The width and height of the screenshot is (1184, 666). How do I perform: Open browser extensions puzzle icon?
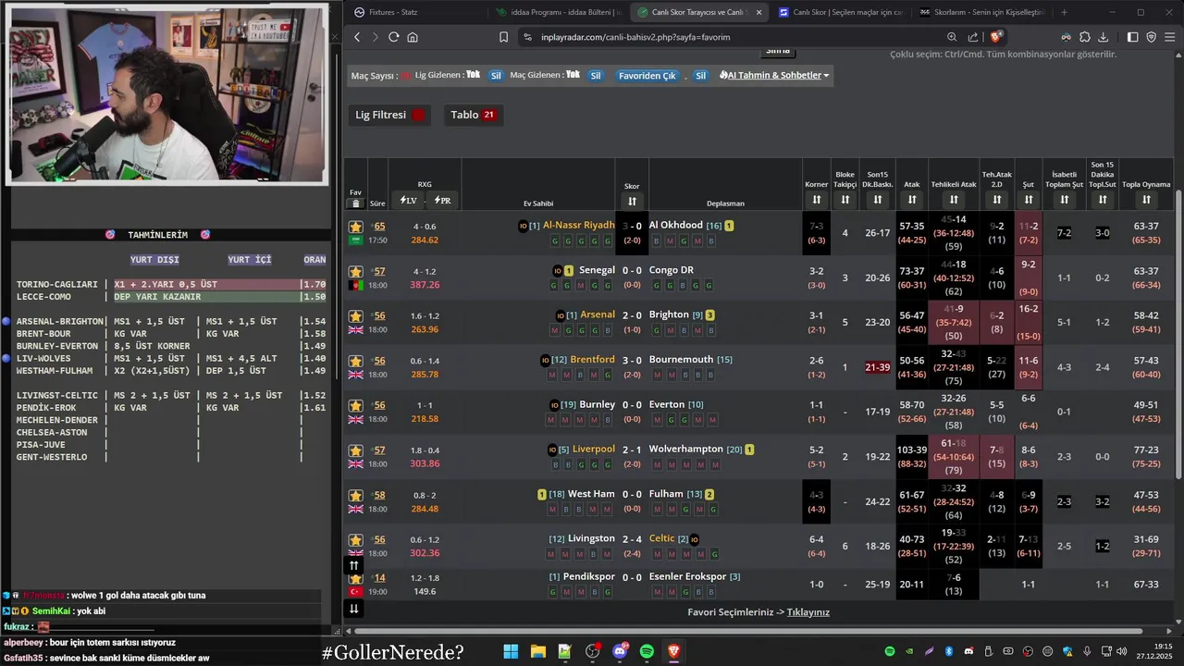pos(1085,37)
